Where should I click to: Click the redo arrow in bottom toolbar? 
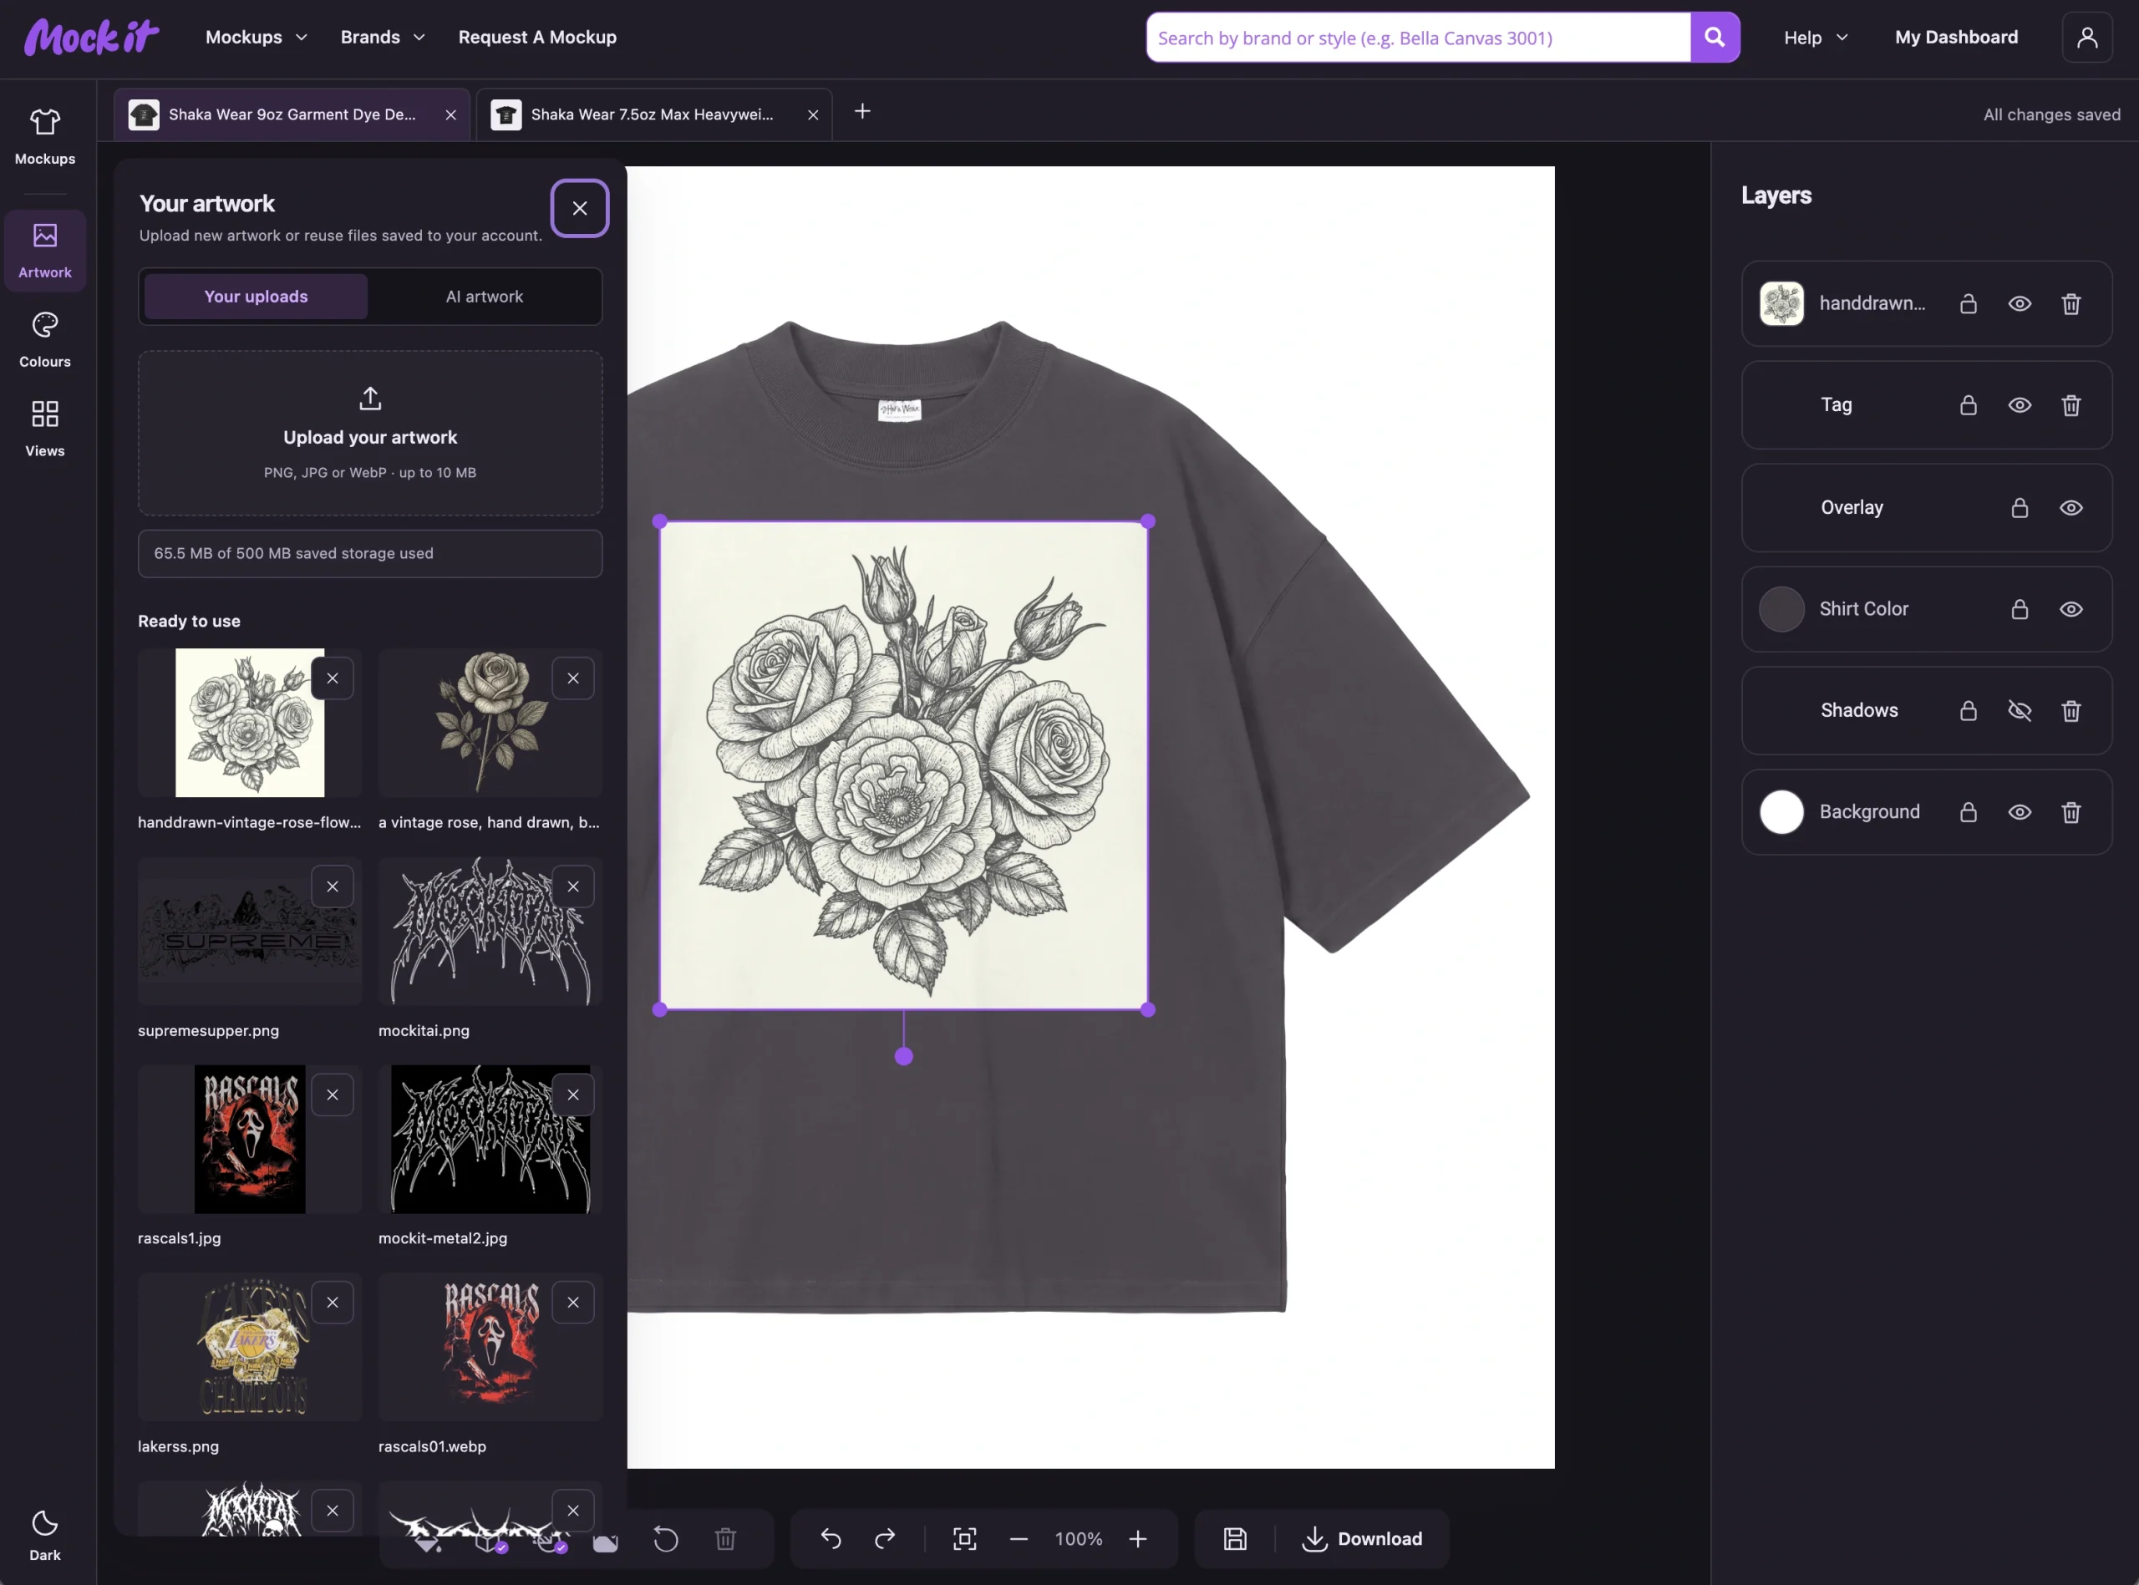pyautogui.click(x=884, y=1539)
